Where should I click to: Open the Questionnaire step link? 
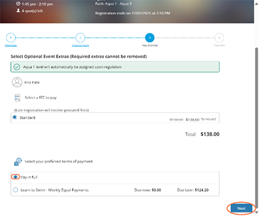pos(80,46)
